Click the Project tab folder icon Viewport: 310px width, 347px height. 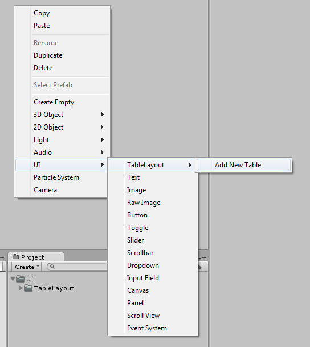tap(16, 257)
